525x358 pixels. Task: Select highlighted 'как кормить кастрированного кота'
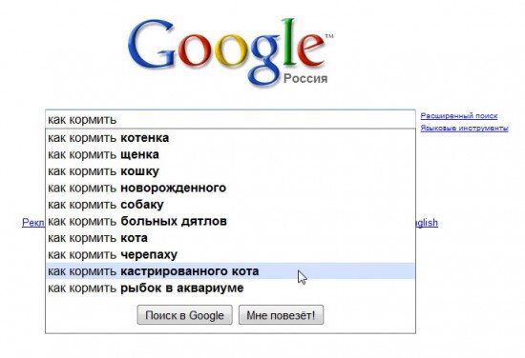pyautogui.click(x=230, y=270)
